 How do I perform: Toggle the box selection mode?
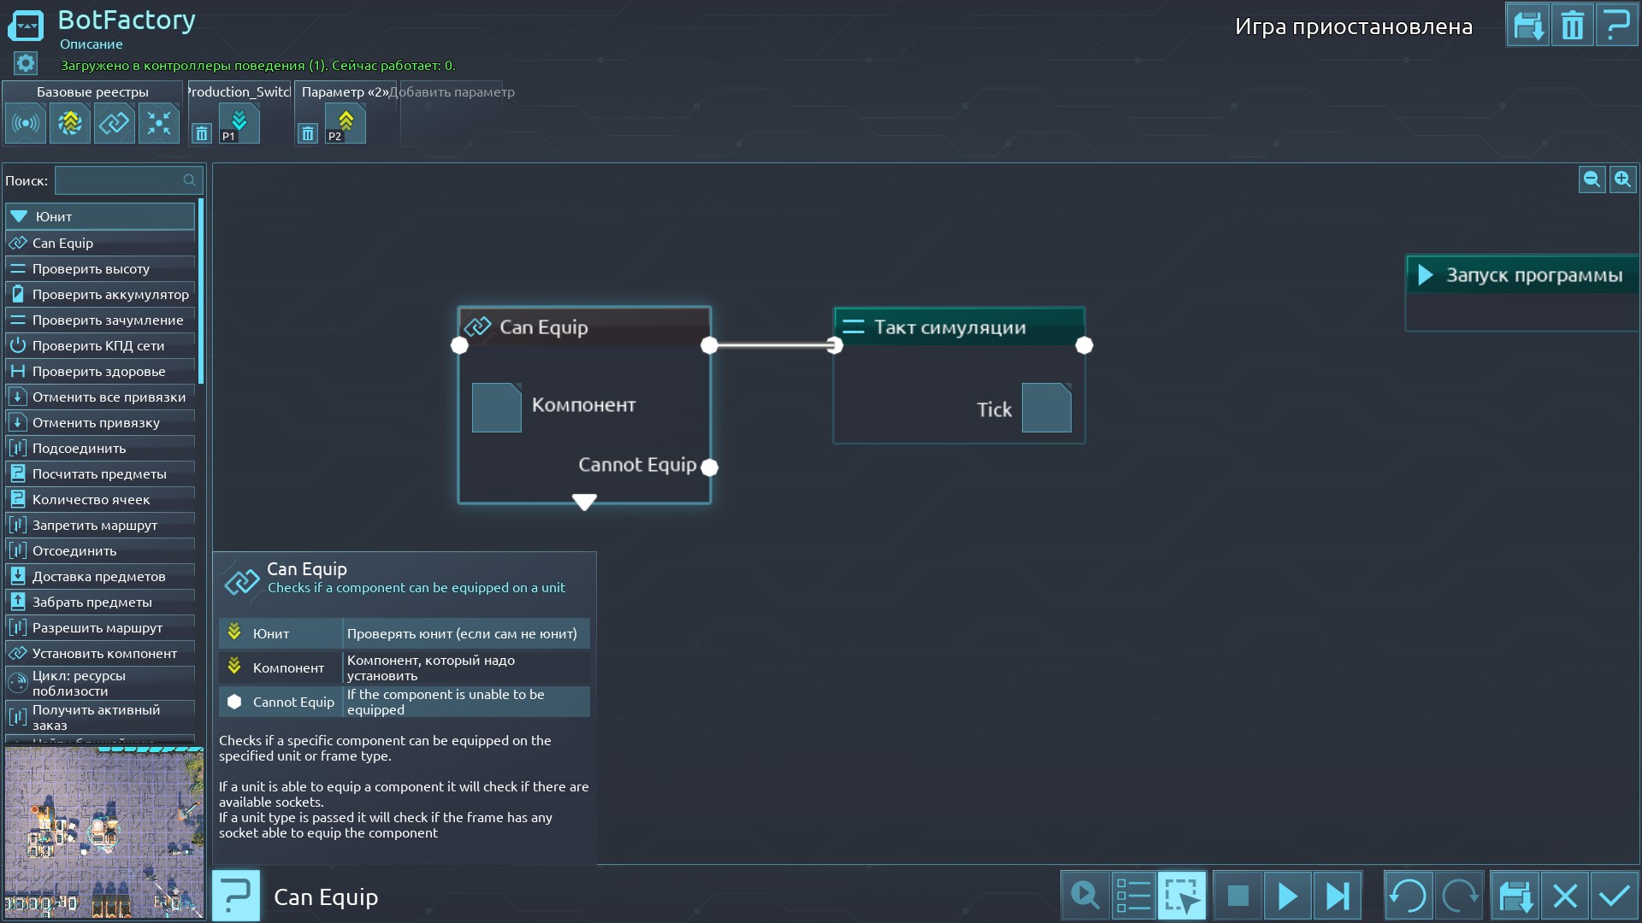[1182, 896]
